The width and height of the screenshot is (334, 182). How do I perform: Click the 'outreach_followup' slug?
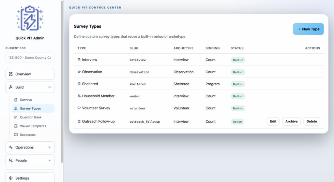click(144, 122)
